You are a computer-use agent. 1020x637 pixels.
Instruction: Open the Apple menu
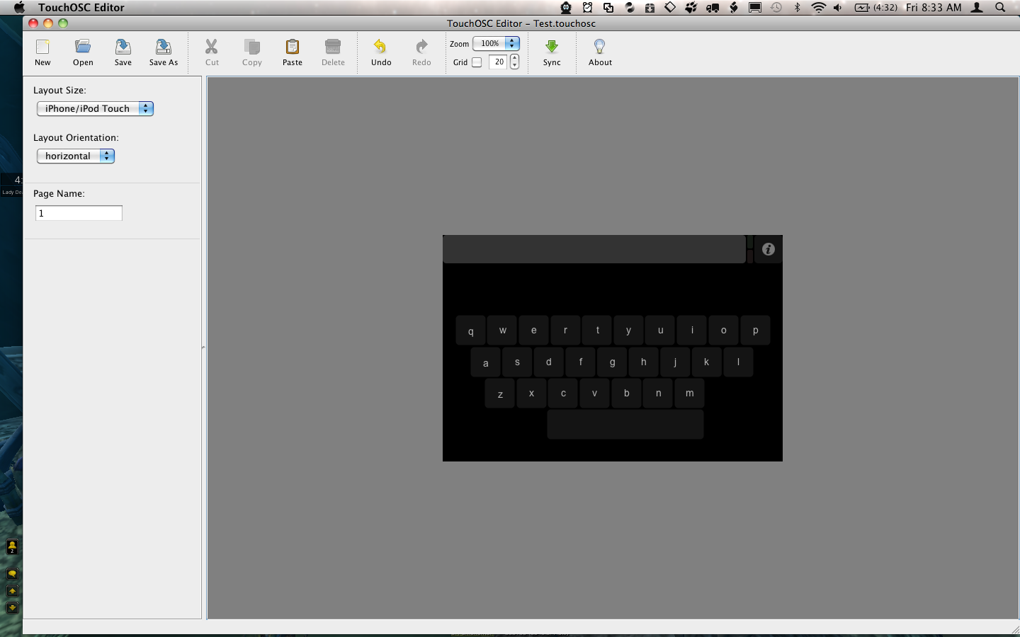(19, 7)
